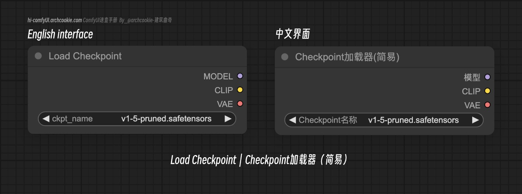Click the bottom Load Checkpoint caption text

(x=203, y=160)
